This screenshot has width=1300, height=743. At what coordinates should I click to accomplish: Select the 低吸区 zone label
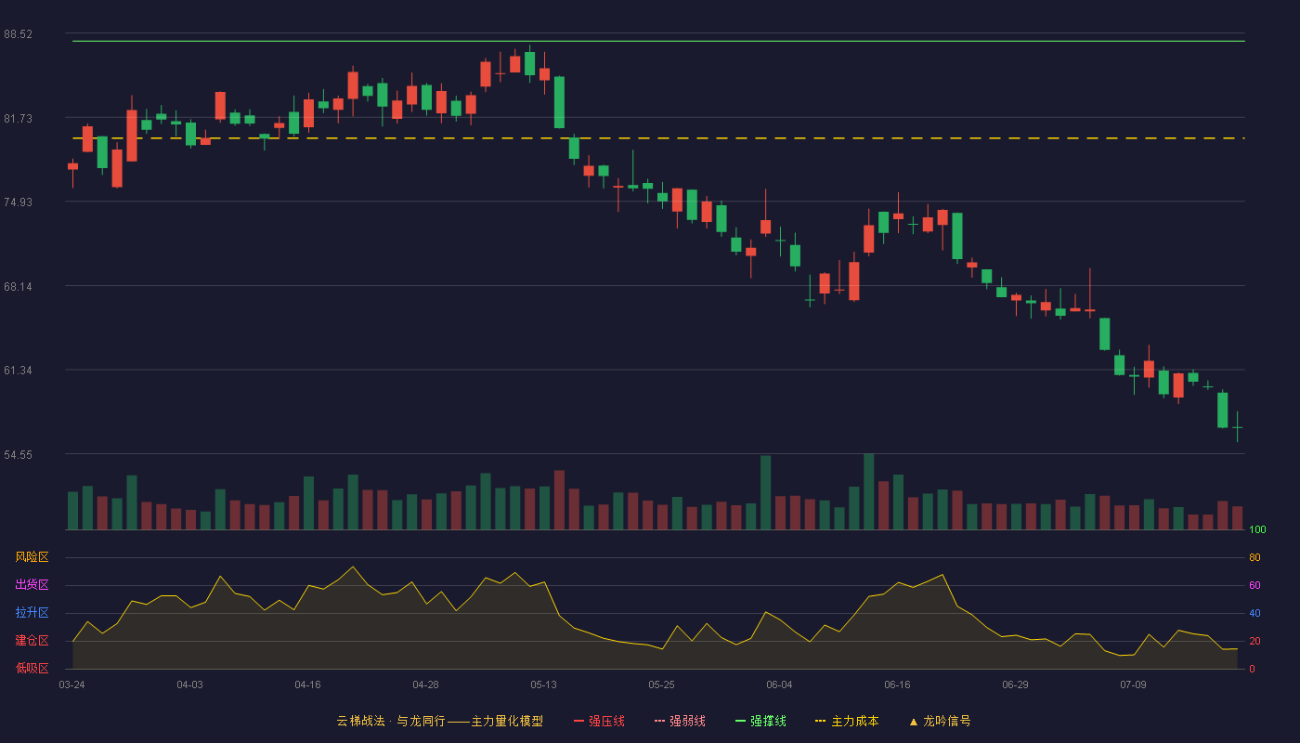pos(32,668)
